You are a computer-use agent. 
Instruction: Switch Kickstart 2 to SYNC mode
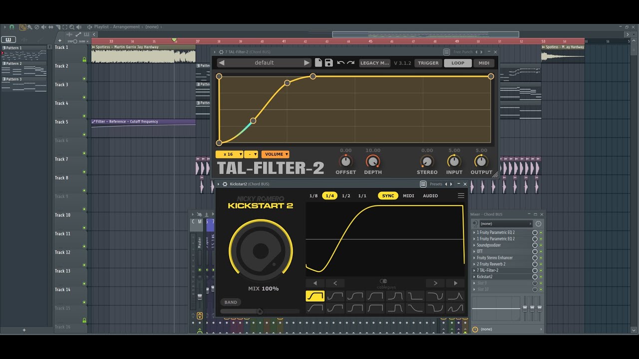[388, 196]
